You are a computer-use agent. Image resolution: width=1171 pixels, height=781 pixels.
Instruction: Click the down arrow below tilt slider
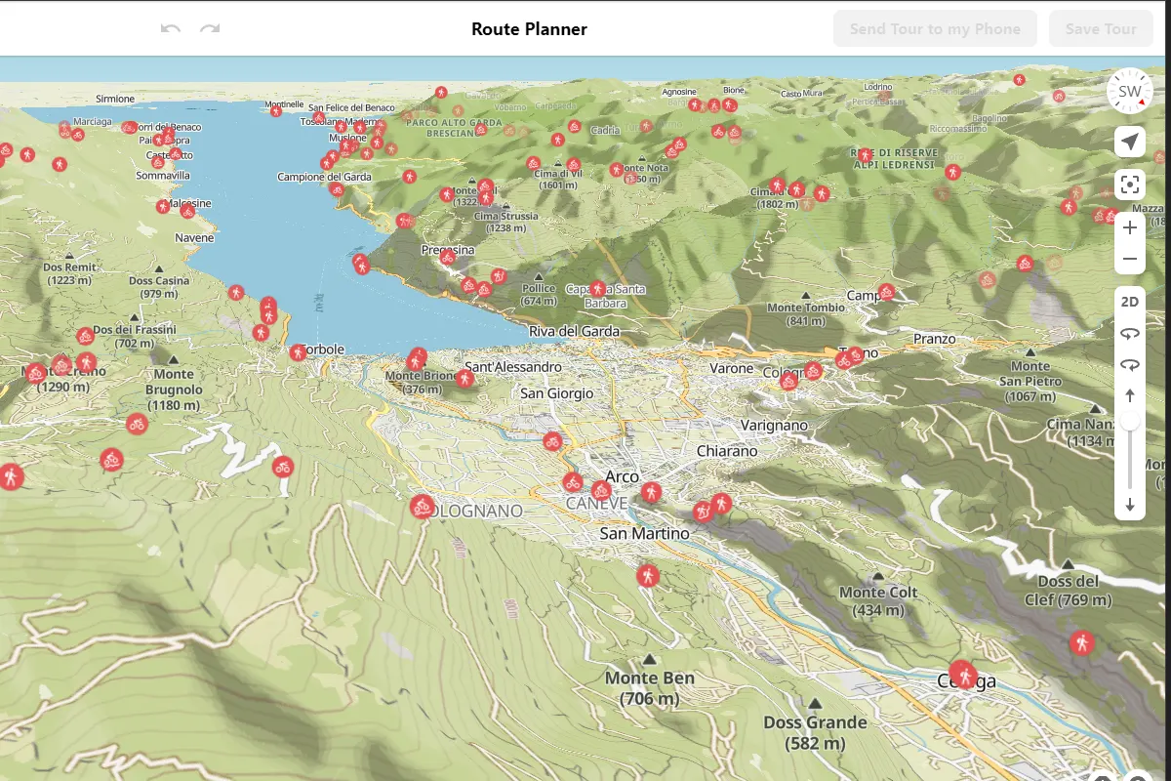click(x=1129, y=505)
